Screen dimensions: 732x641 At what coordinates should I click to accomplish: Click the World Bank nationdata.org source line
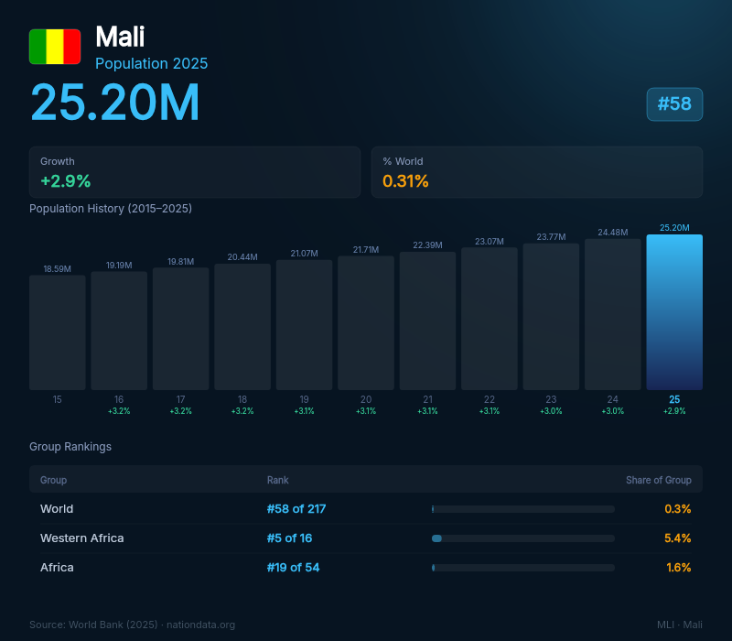(x=132, y=625)
